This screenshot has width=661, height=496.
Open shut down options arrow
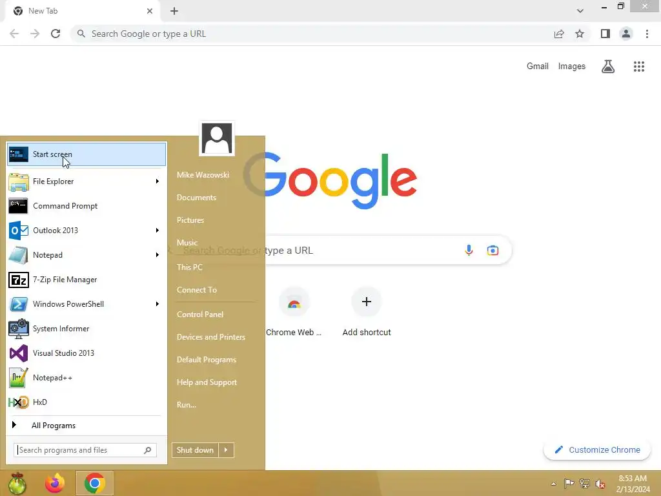click(x=226, y=450)
